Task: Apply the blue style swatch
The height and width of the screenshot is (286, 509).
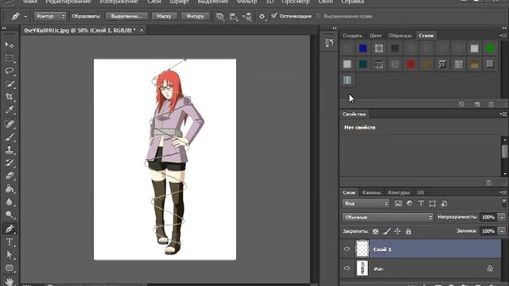Action: tap(363, 48)
